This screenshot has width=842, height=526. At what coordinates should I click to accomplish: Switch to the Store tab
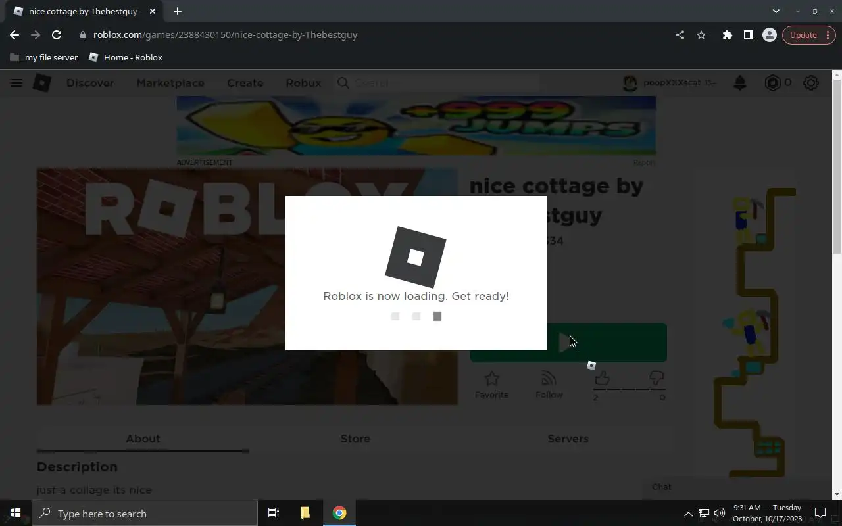click(x=355, y=439)
